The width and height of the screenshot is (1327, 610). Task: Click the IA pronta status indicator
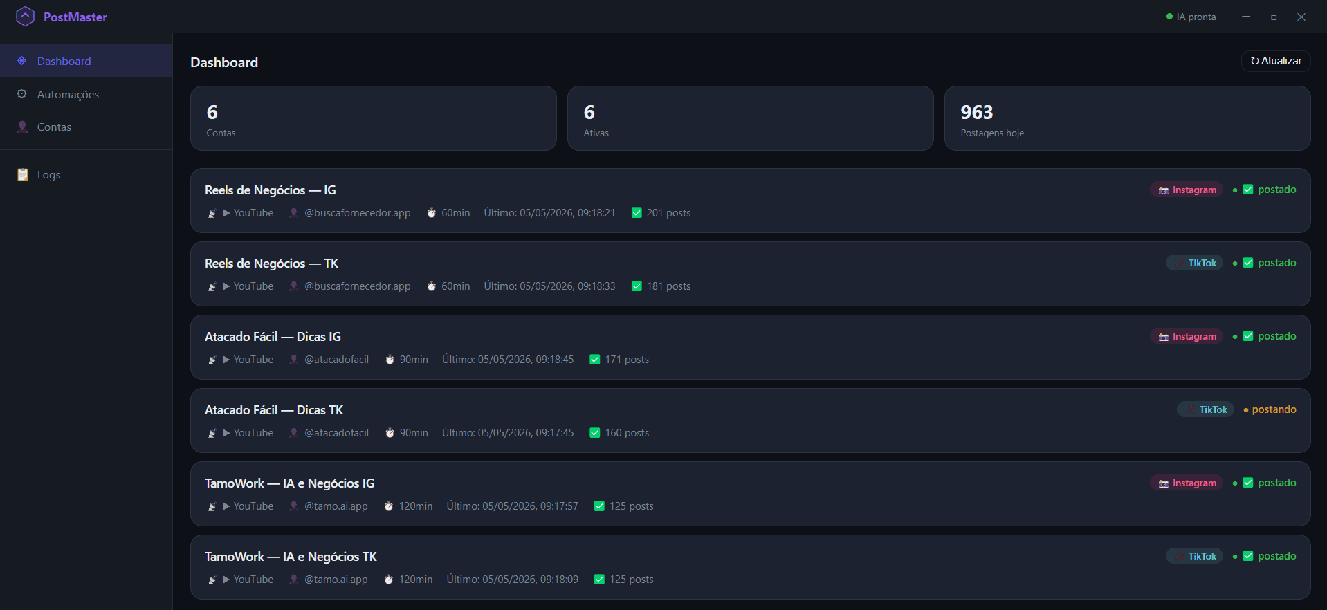point(1191,17)
